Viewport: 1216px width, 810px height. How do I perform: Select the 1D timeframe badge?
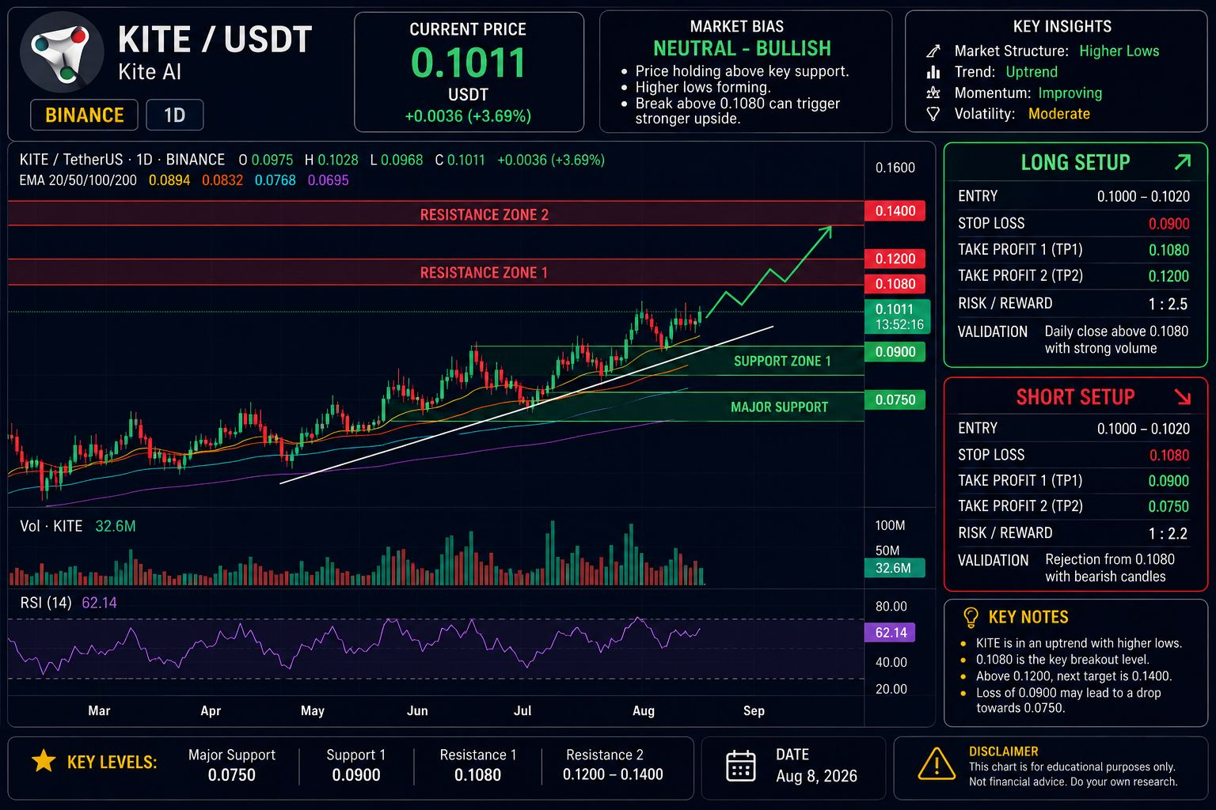(174, 115)
